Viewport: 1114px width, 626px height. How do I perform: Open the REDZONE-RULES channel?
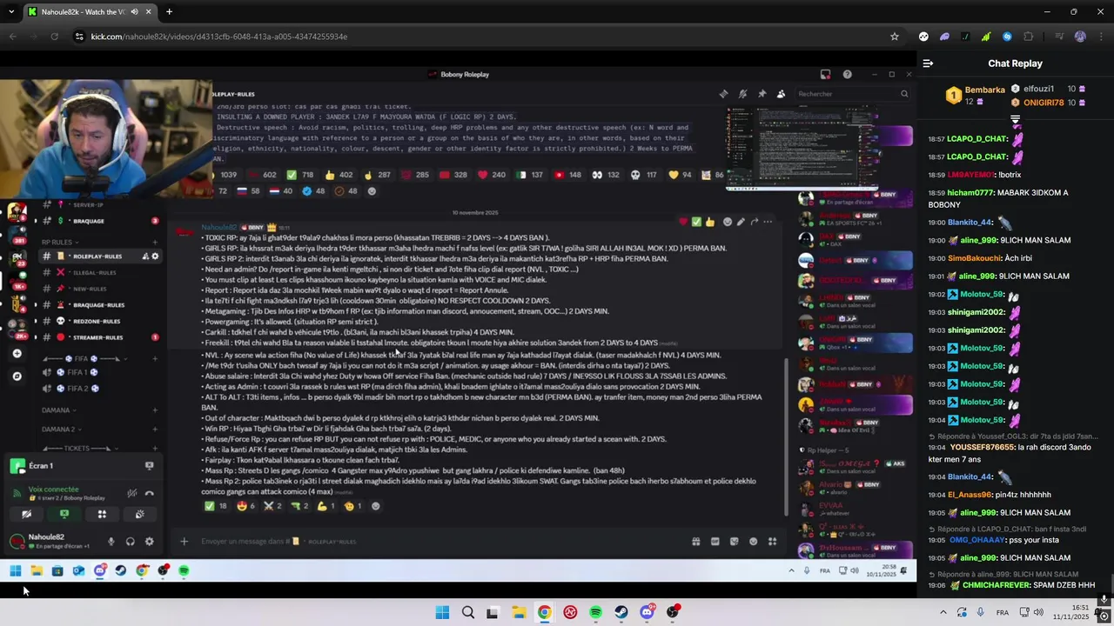97,321
